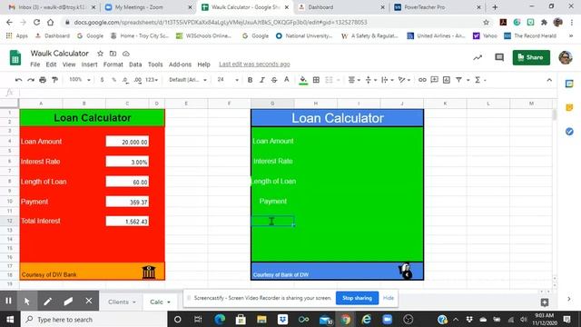This screenshot has height=327, width=581.
Task: Insert a chart from the toolbar
Action: pos(447,80)
